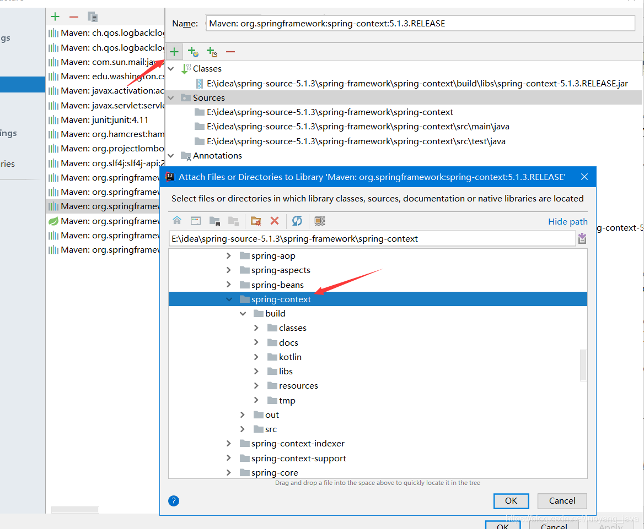Expand the spring-aspects folder

pyautogui.click(x=229, y=270)
